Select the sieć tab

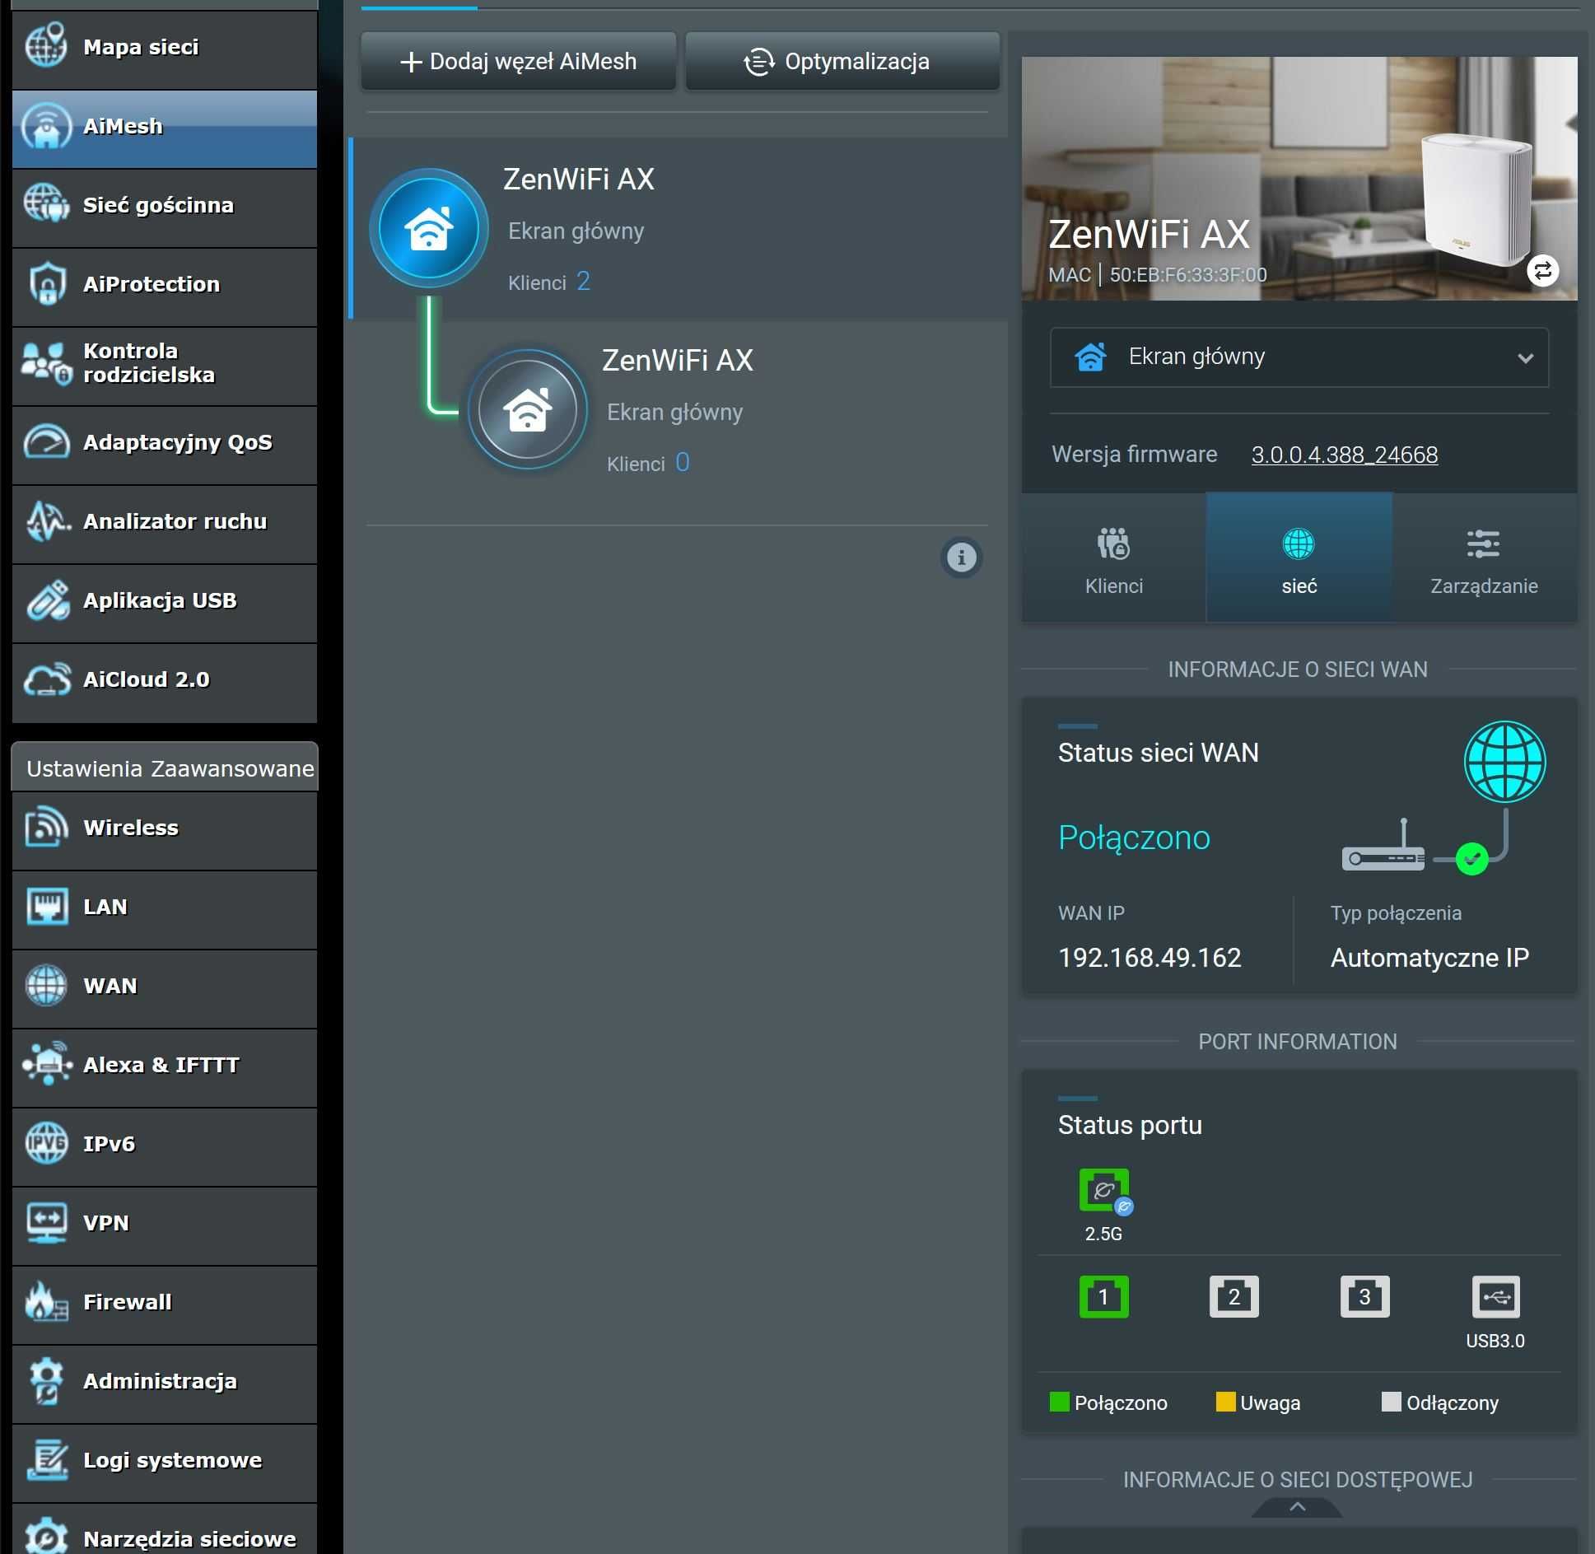click(1299, 558)
